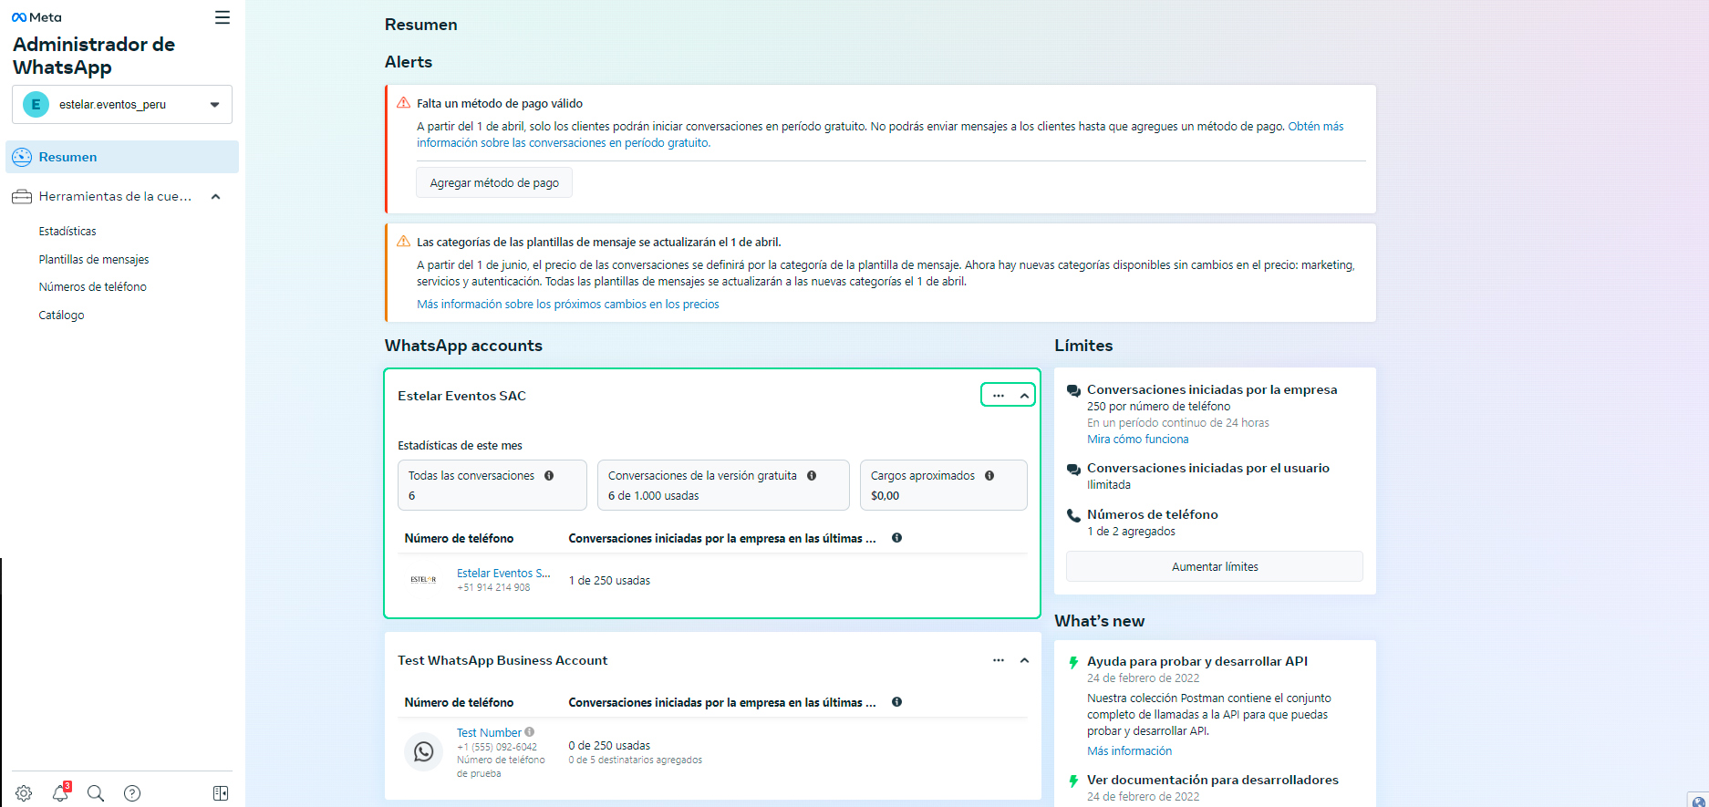The height and width of the screenshot is (807, 1709).
Task: Click the WhatsApp Test Number avatar
Action: tap(423, 751)
